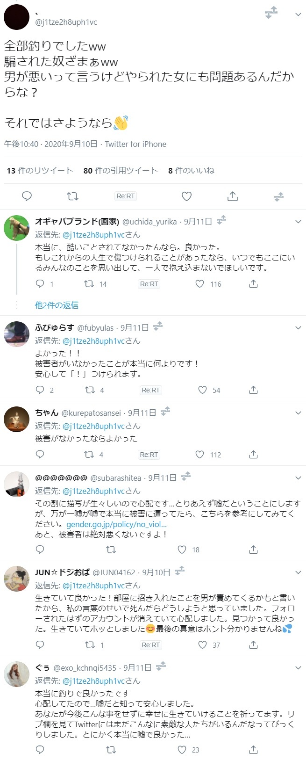Viewport: 306px width, 760px height.
Task: Open the gender.go.jp link
Action: coord(116,524)
